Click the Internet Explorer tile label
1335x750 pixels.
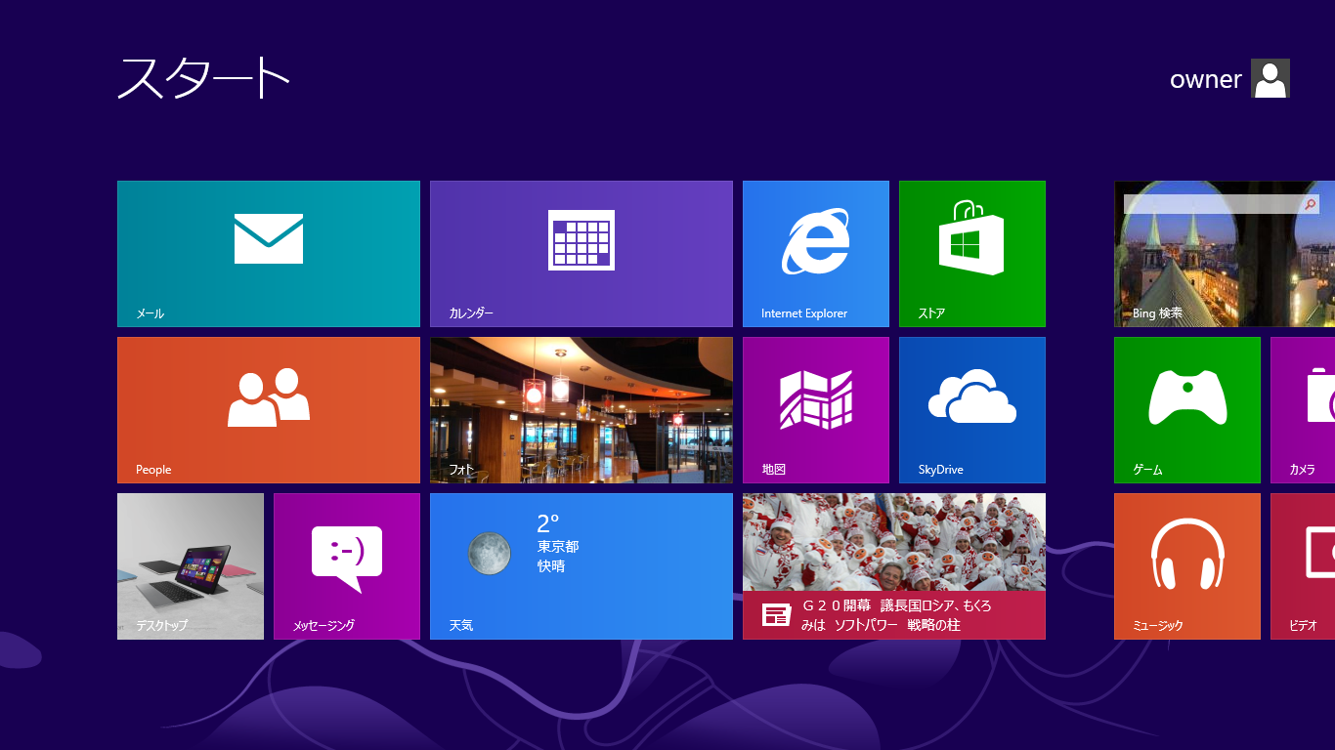[804, 313]
